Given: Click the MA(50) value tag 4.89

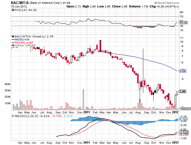Looking at the screenshot, I should (182, 71).
